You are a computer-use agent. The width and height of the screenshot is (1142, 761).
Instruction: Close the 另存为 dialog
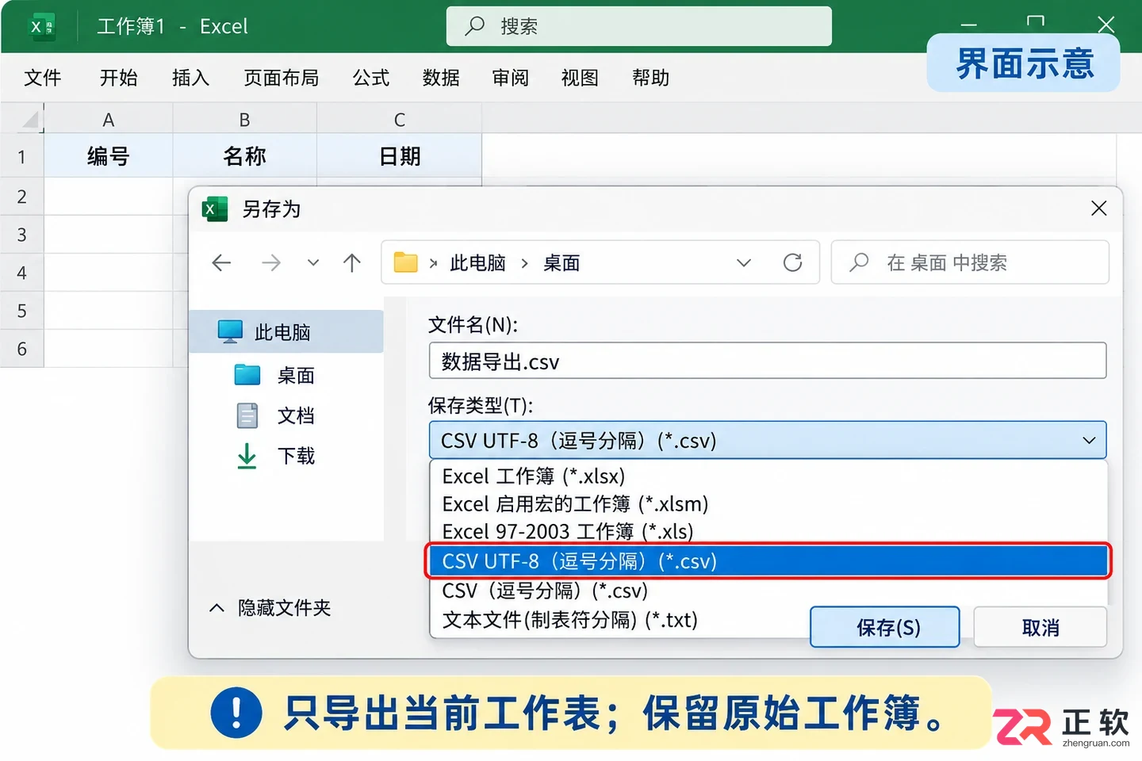coord(1098,208)
